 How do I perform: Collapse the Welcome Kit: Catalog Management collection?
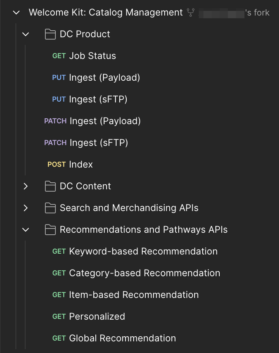coord(16,12)
